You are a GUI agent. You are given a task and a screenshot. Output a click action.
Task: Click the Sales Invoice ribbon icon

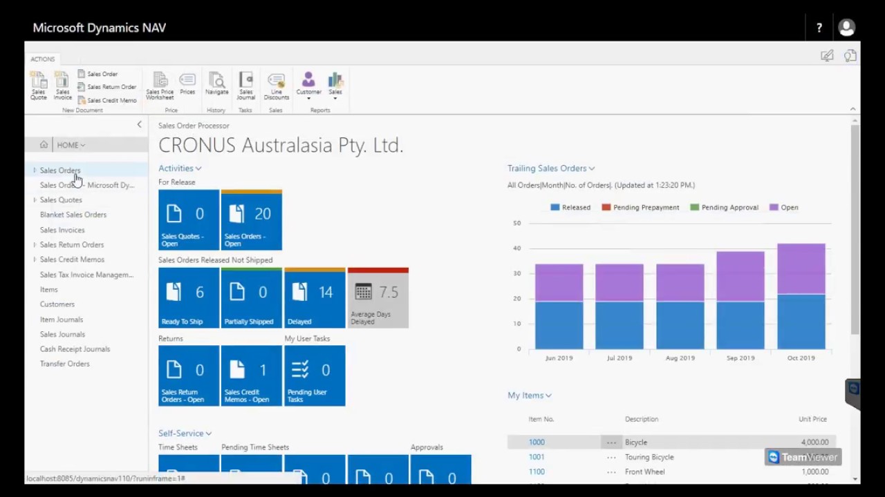62,86
